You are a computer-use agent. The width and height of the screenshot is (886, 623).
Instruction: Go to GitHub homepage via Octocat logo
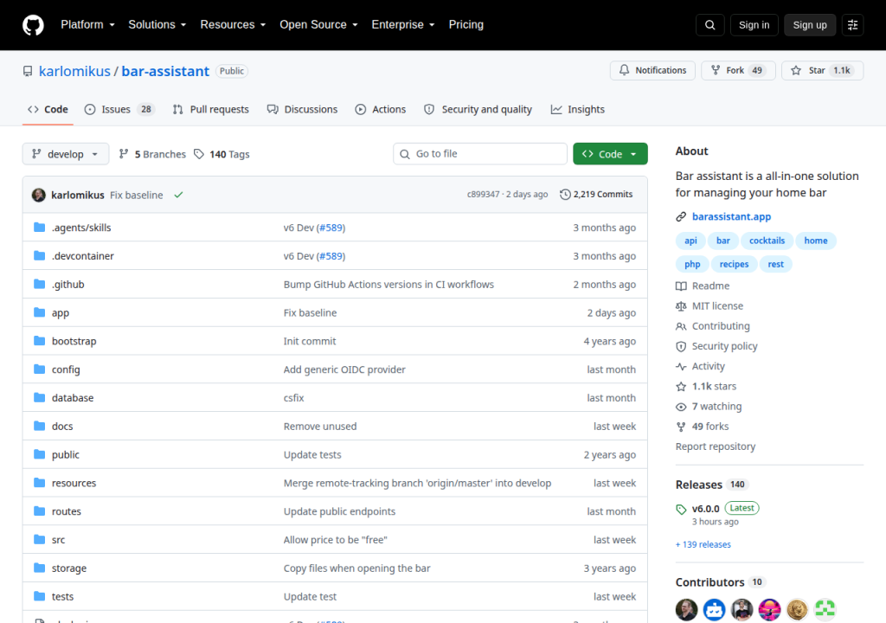(33, 25)
